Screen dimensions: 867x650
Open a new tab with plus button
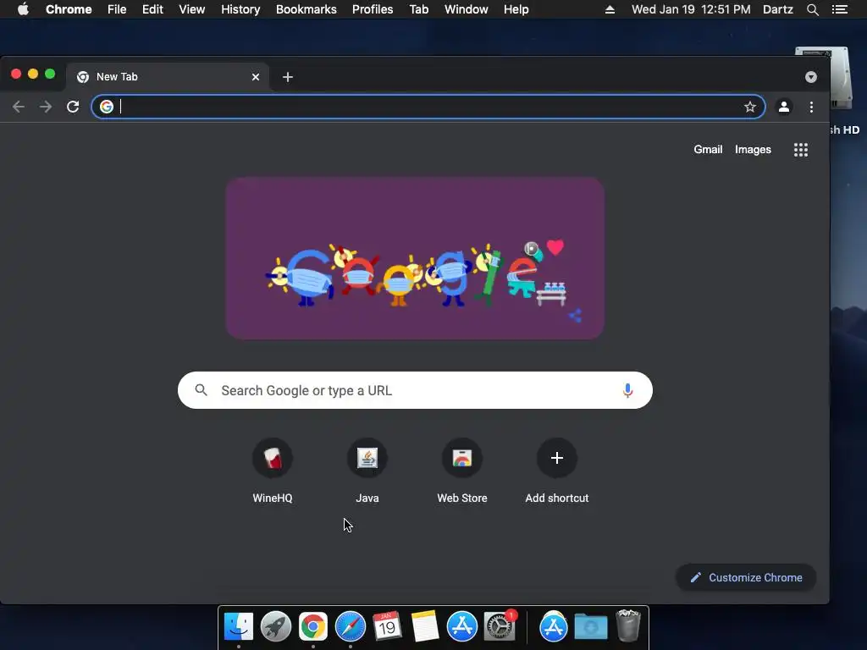tap(288, 77)
